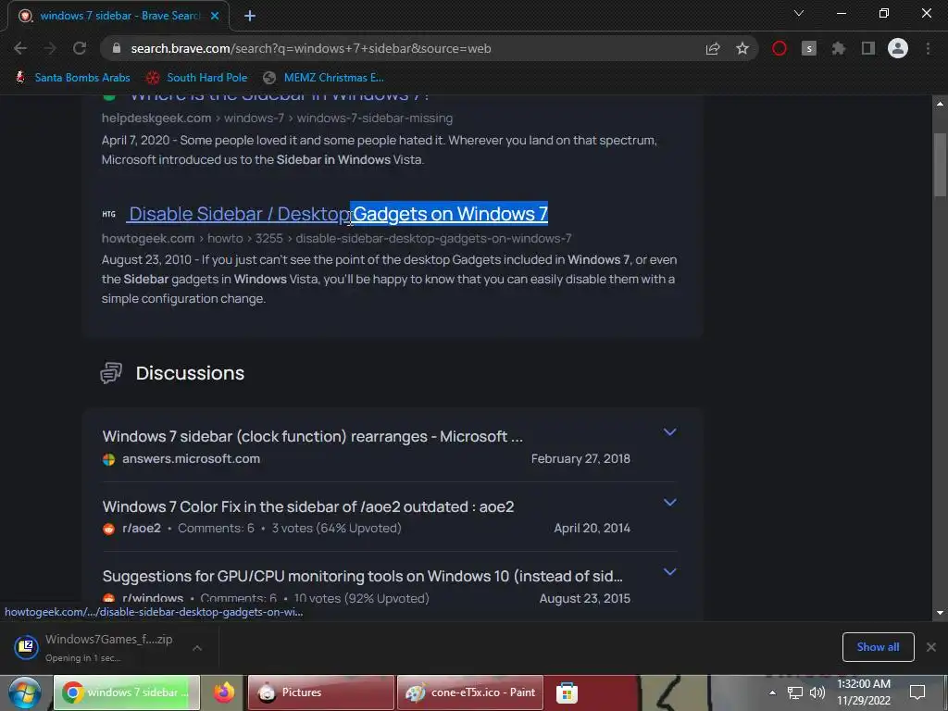Open a new browser tab

tap(250, 16)
